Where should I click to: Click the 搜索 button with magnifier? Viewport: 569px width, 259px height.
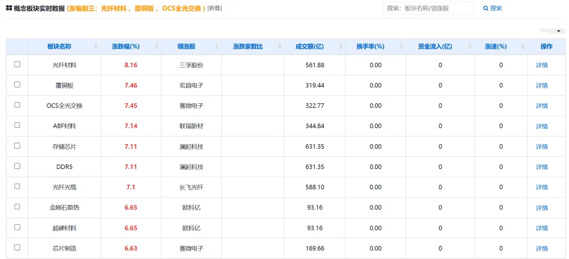tap(493, 8)
